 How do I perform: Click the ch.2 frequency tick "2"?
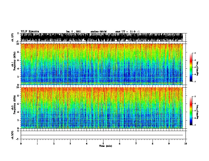tap(18, 120)
